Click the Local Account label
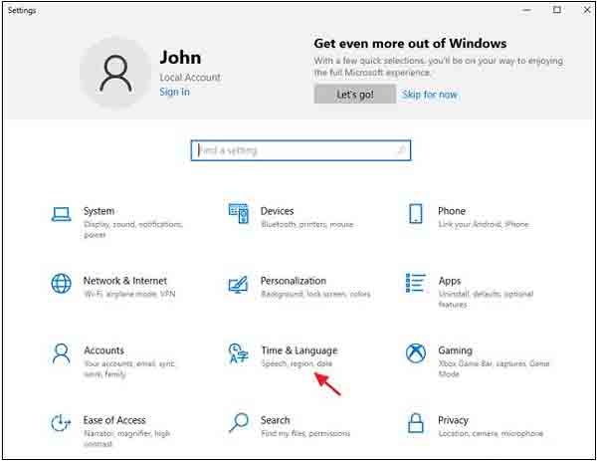597x461 pixels. click(x=190, y=78)
